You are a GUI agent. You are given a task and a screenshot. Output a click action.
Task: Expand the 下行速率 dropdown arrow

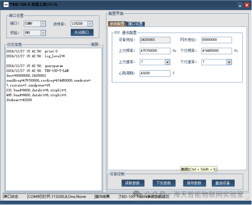[x=229, y=62]
